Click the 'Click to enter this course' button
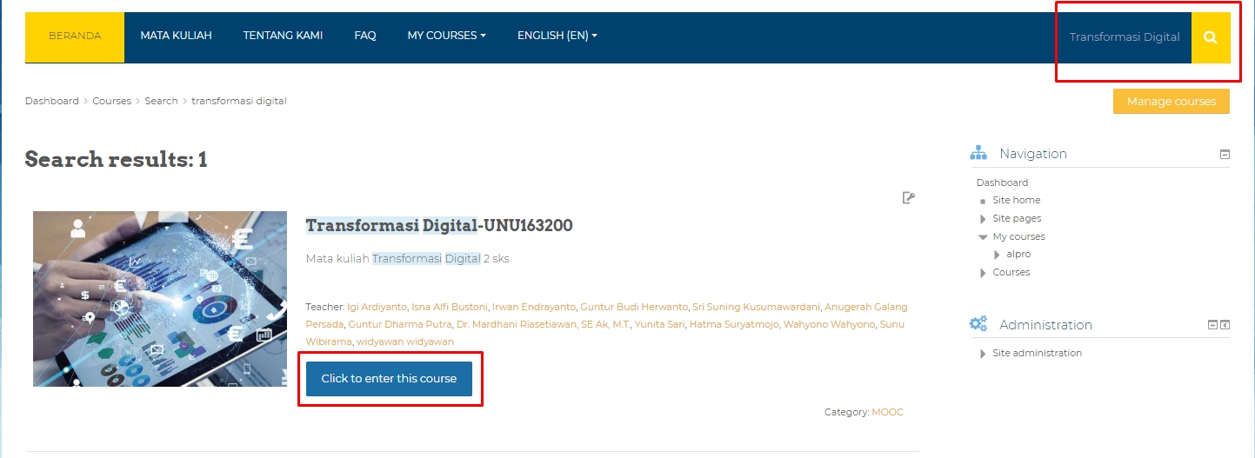 pyautogui.click(x=389, y=379)
